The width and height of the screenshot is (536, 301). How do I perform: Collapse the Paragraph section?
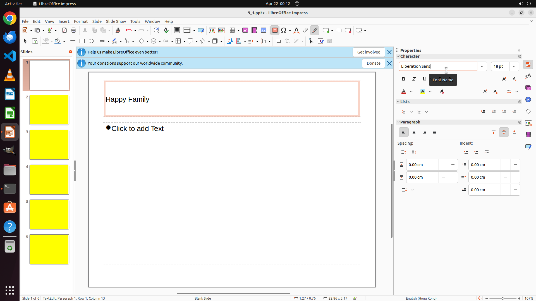click(398, 122)
